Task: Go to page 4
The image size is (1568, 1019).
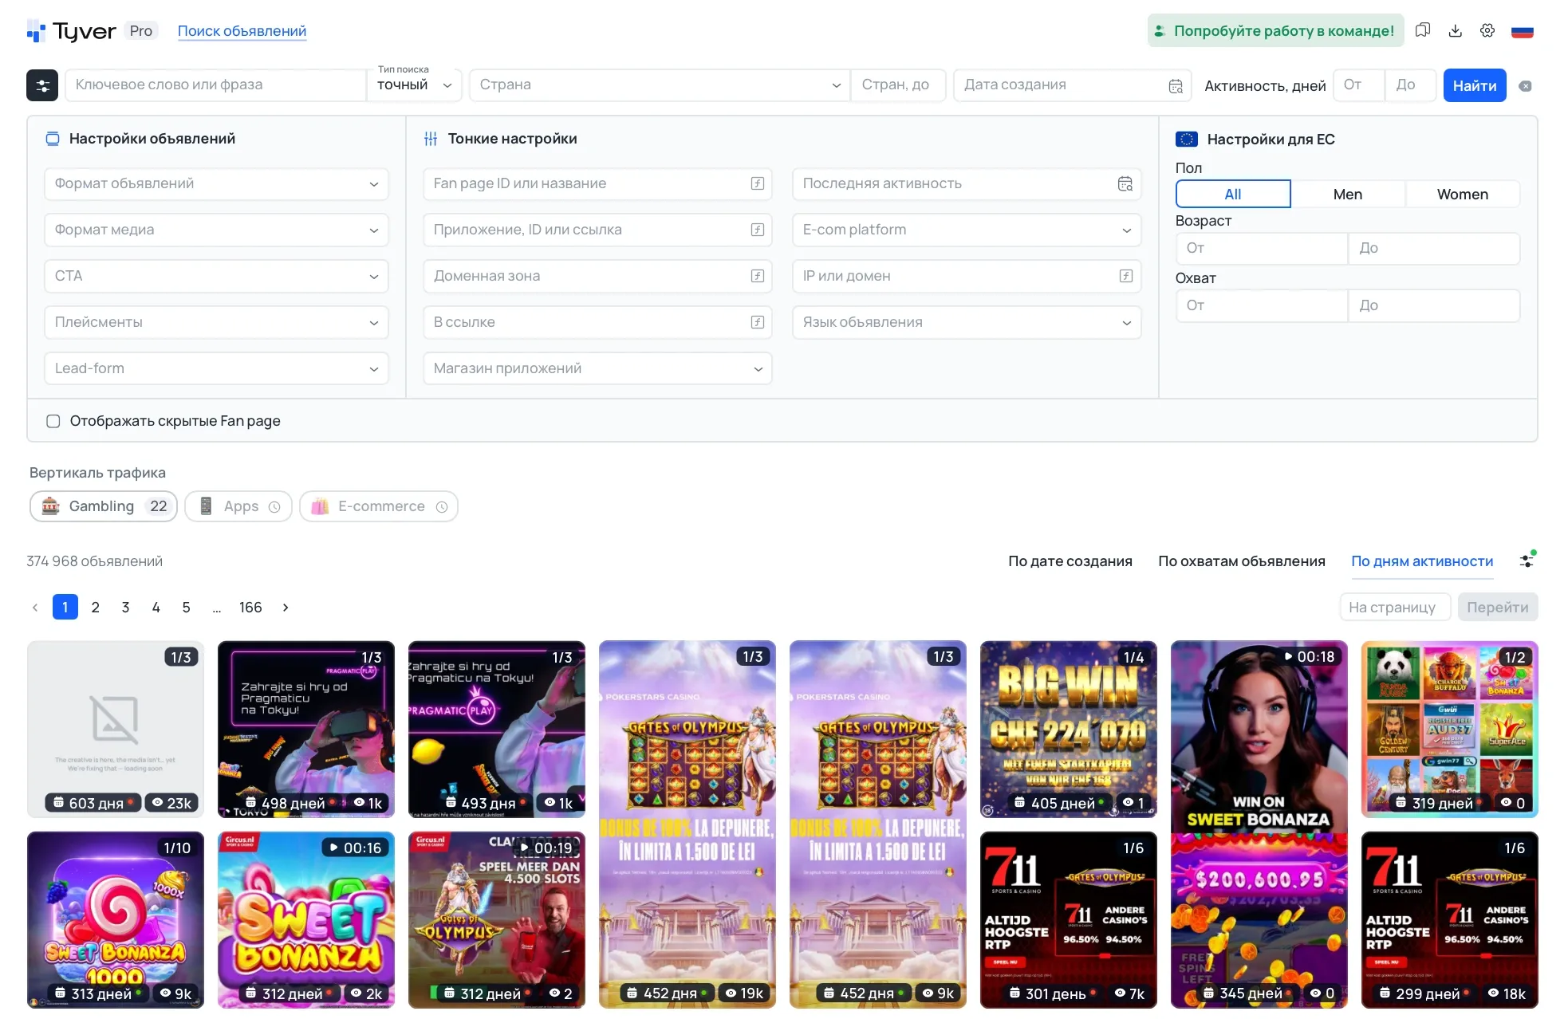Action: pos(156,608)
